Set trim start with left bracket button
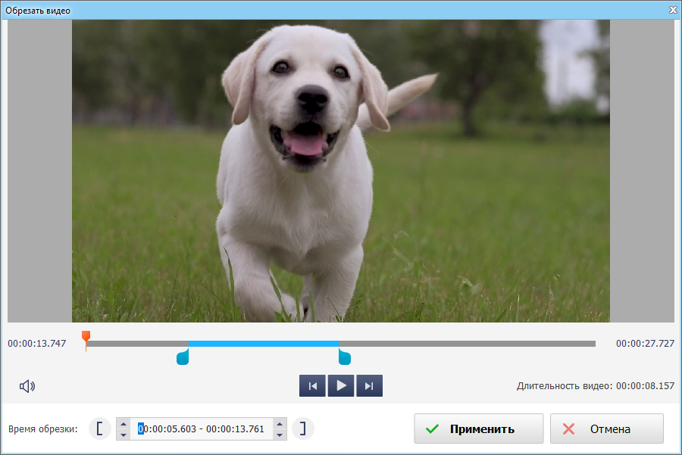The height and width of the screenshot is (455, 682). (99, 429)
